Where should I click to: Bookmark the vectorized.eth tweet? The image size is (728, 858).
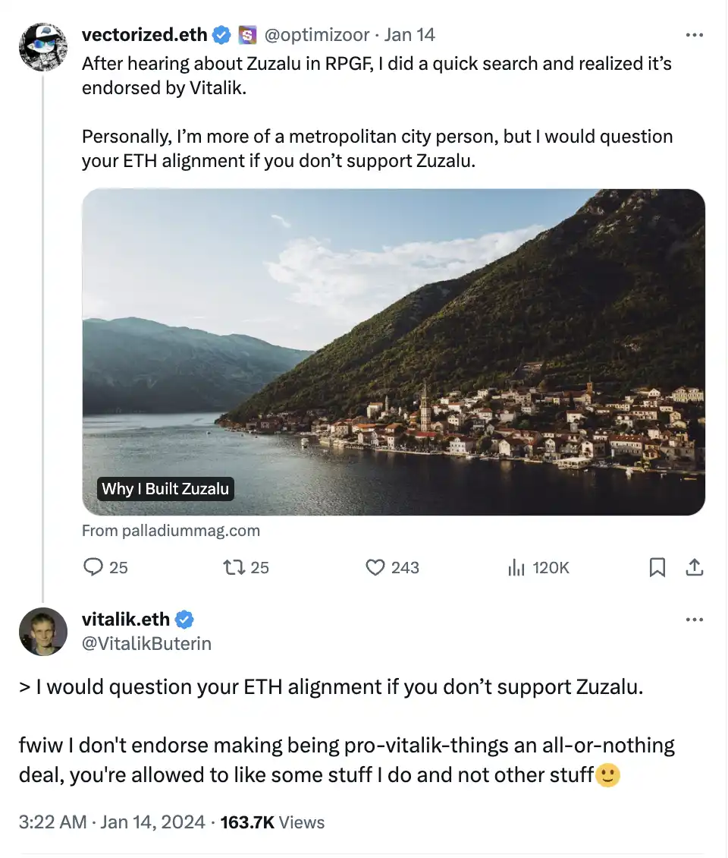pyautogui.click(x=657, y=567)
